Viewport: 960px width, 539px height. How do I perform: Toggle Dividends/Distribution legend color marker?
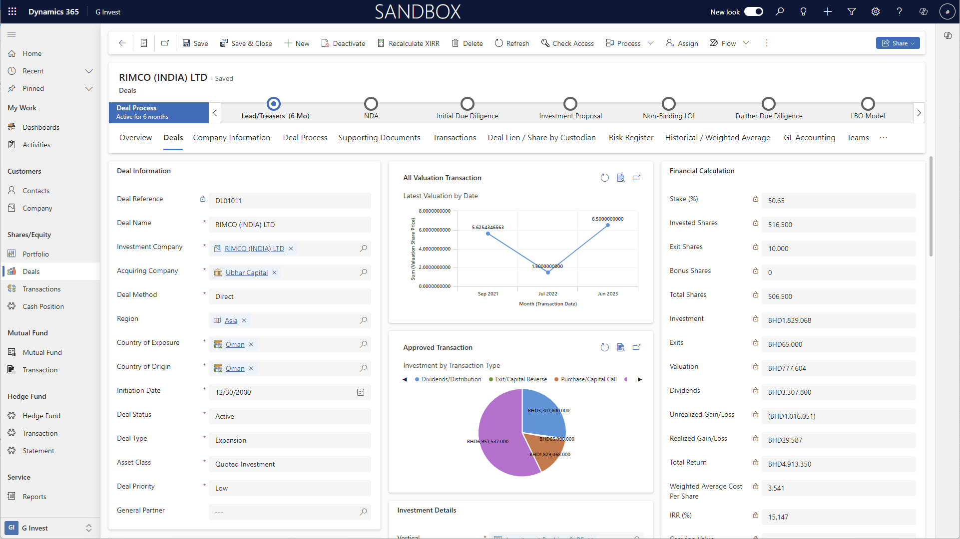(417, 379)
